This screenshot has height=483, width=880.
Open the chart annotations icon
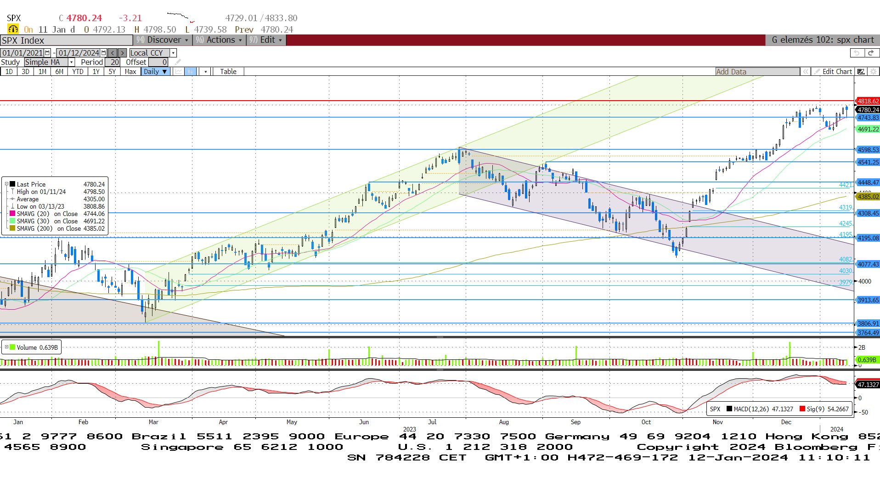click(x=861, y=71)
